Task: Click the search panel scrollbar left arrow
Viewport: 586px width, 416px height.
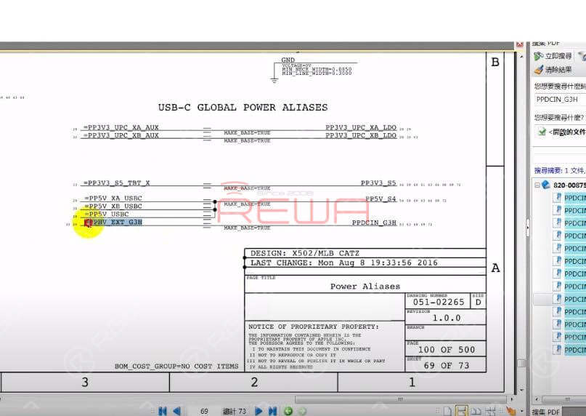Action: point(537,399)
